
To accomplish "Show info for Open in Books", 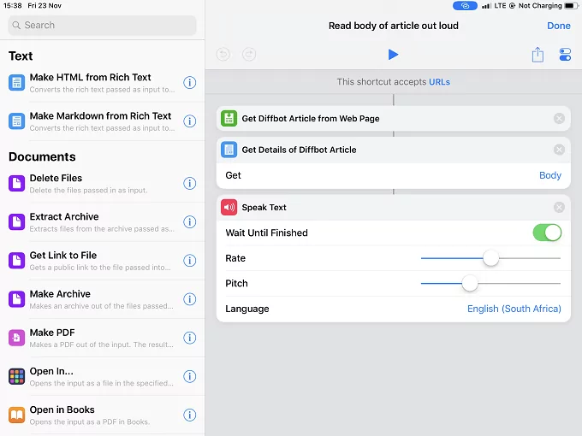I will (x=190, y=415).
